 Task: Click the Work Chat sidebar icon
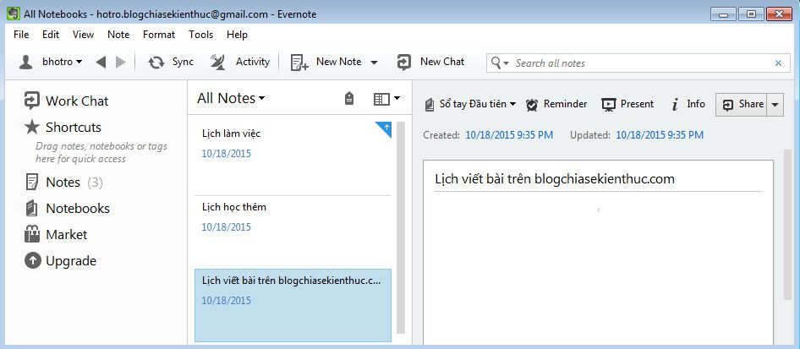coord(31,101)
